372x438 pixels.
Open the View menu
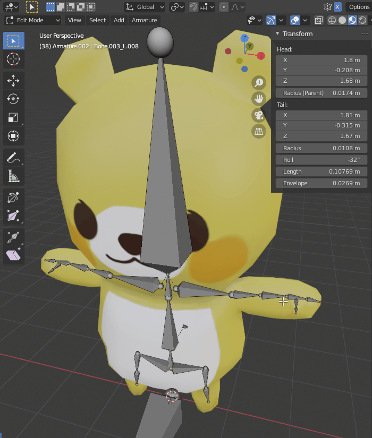pyautogui.click(x=74, y=20)
